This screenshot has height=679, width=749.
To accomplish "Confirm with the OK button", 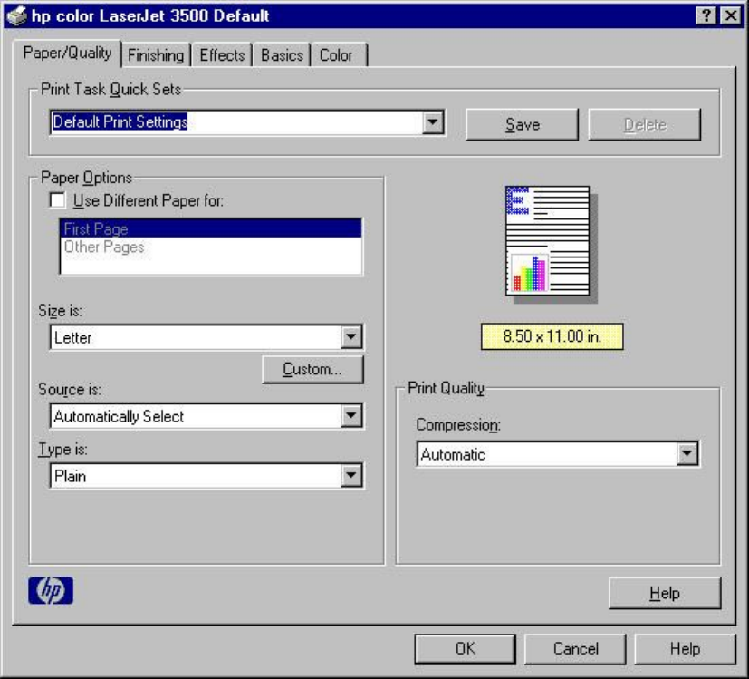I will coord(466,649).
